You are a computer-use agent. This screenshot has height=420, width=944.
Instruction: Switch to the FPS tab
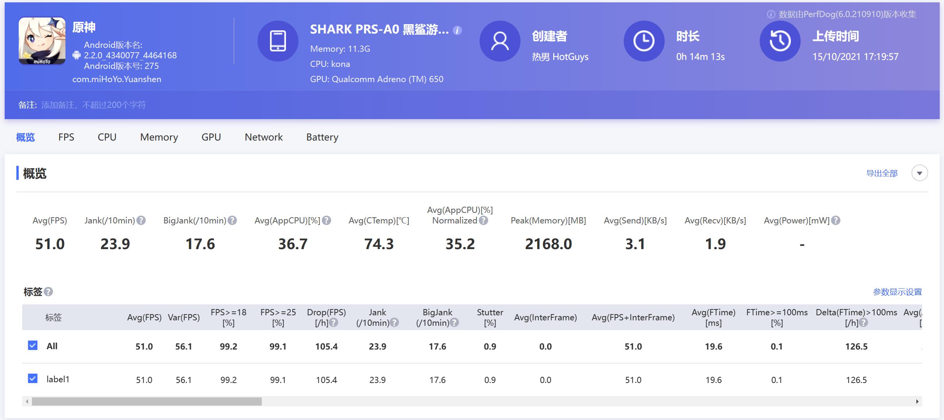tap(66, 137)
